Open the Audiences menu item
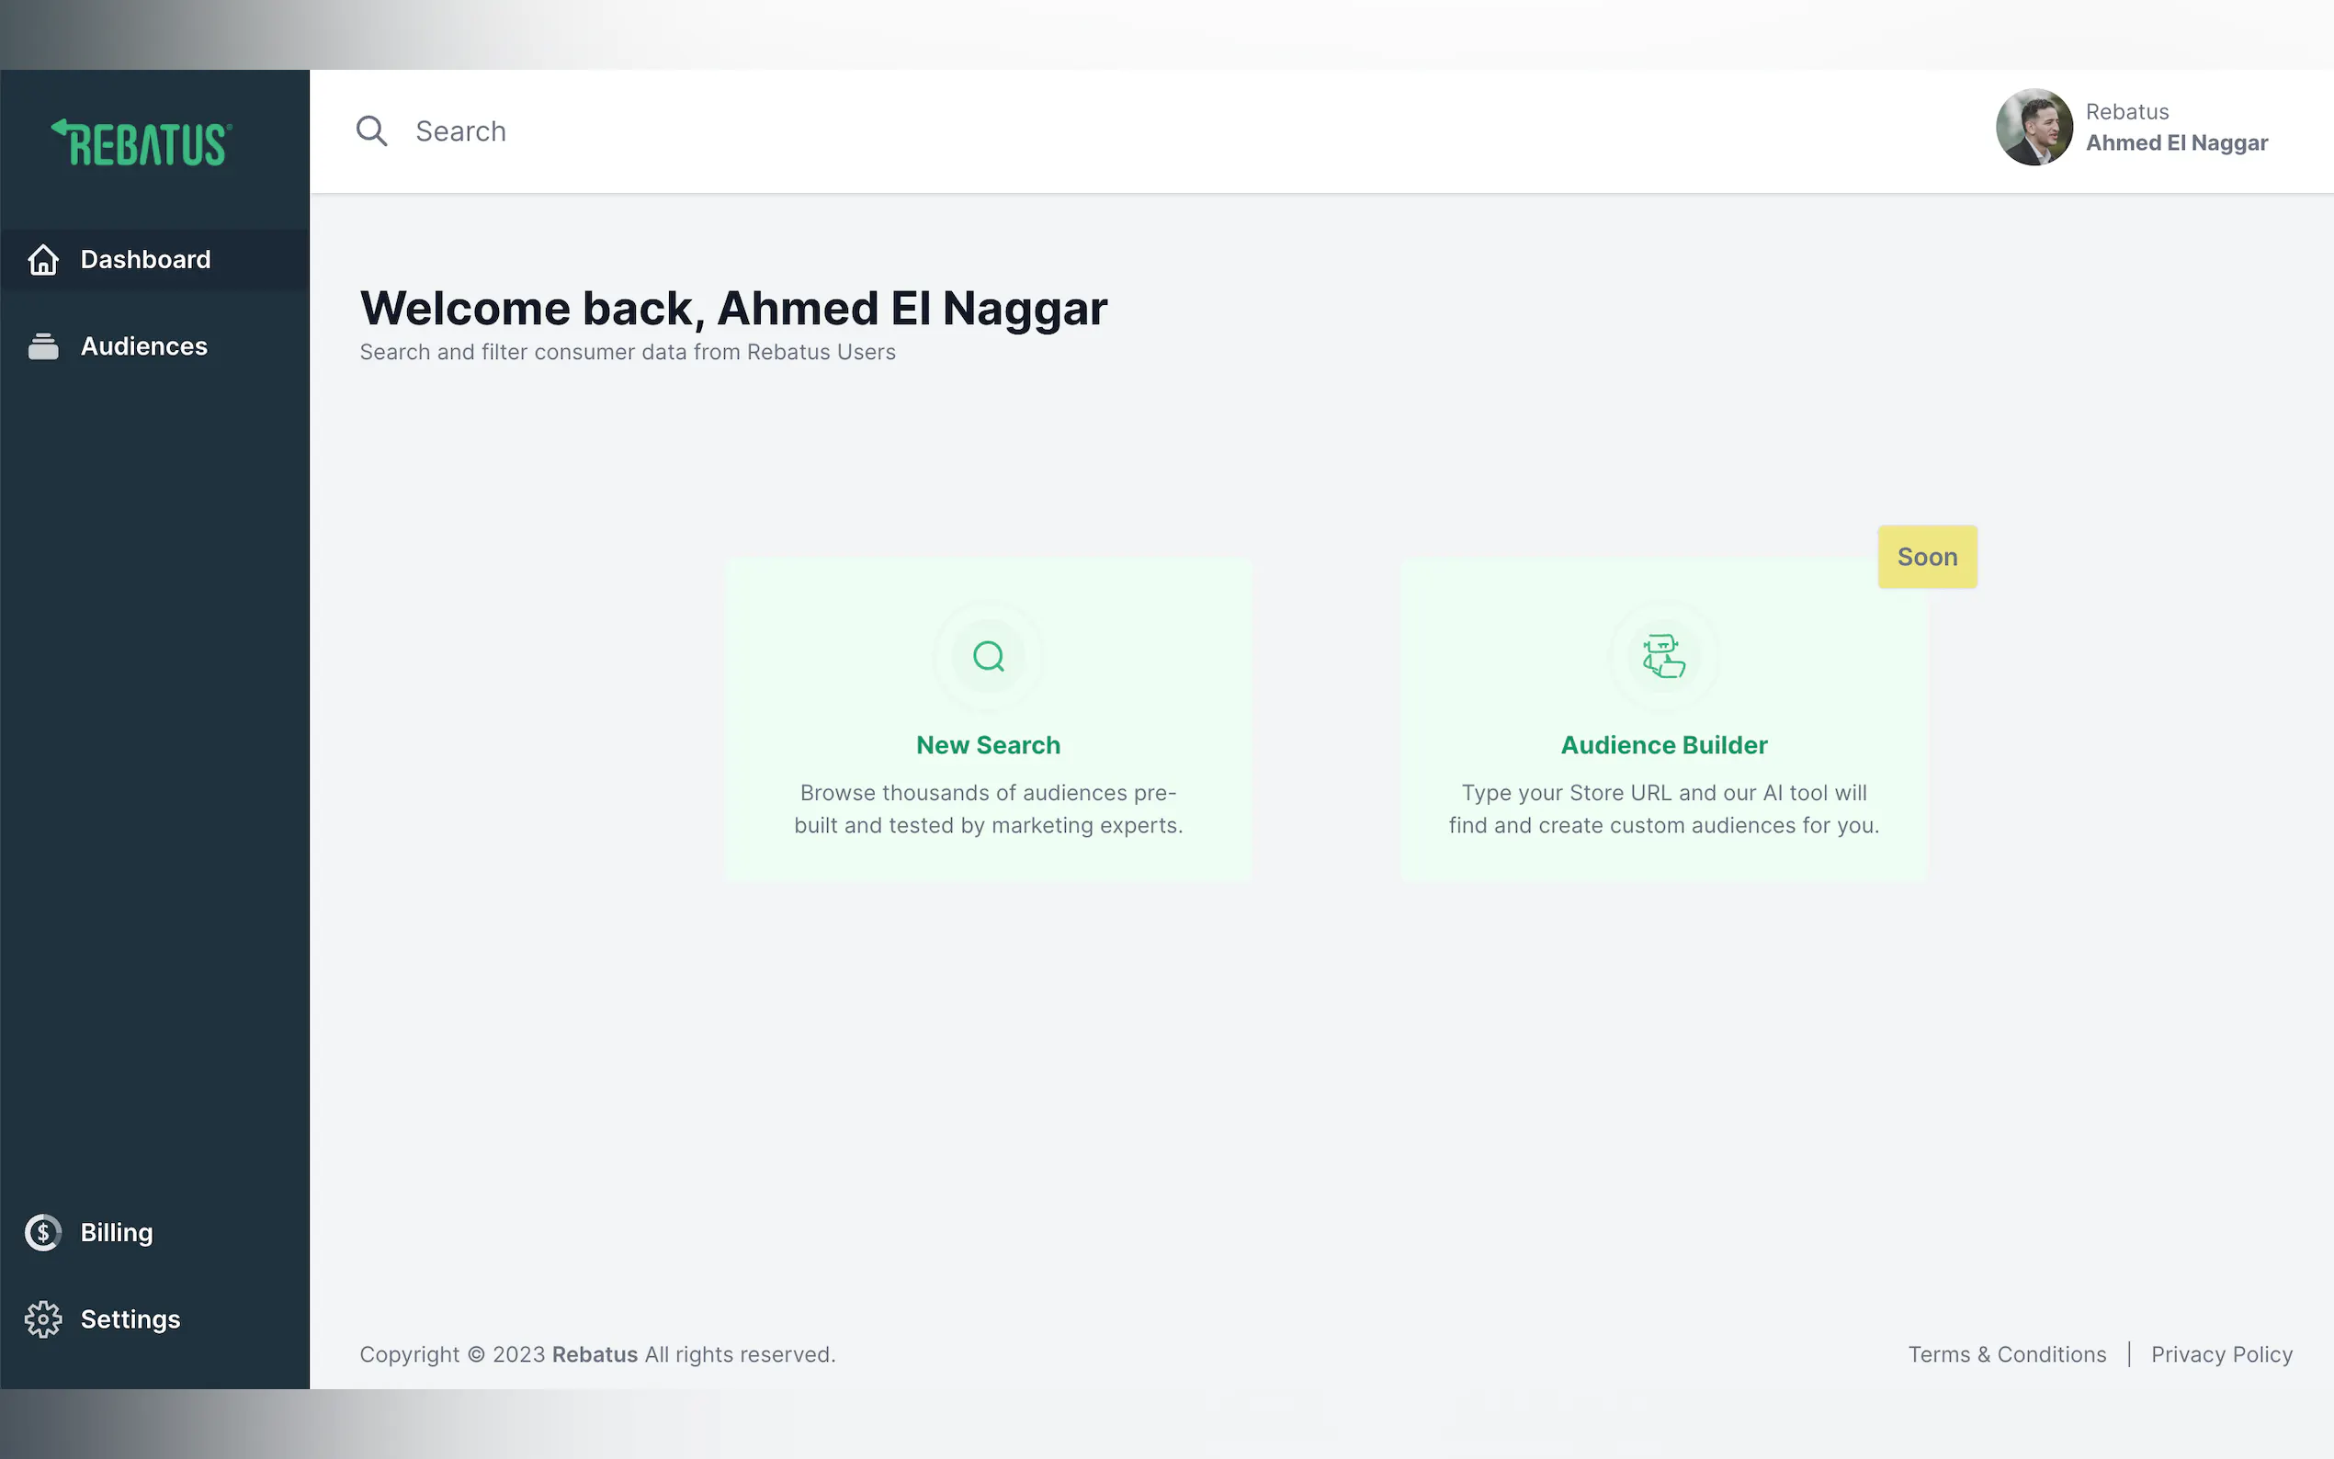Viewport: 2334px width, 1459px height. coord(143,346)
